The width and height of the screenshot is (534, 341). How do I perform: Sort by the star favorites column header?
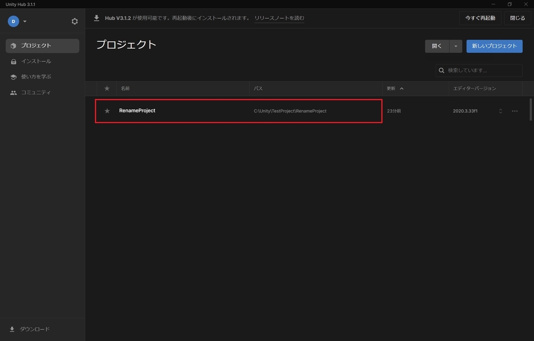(107, 89)
